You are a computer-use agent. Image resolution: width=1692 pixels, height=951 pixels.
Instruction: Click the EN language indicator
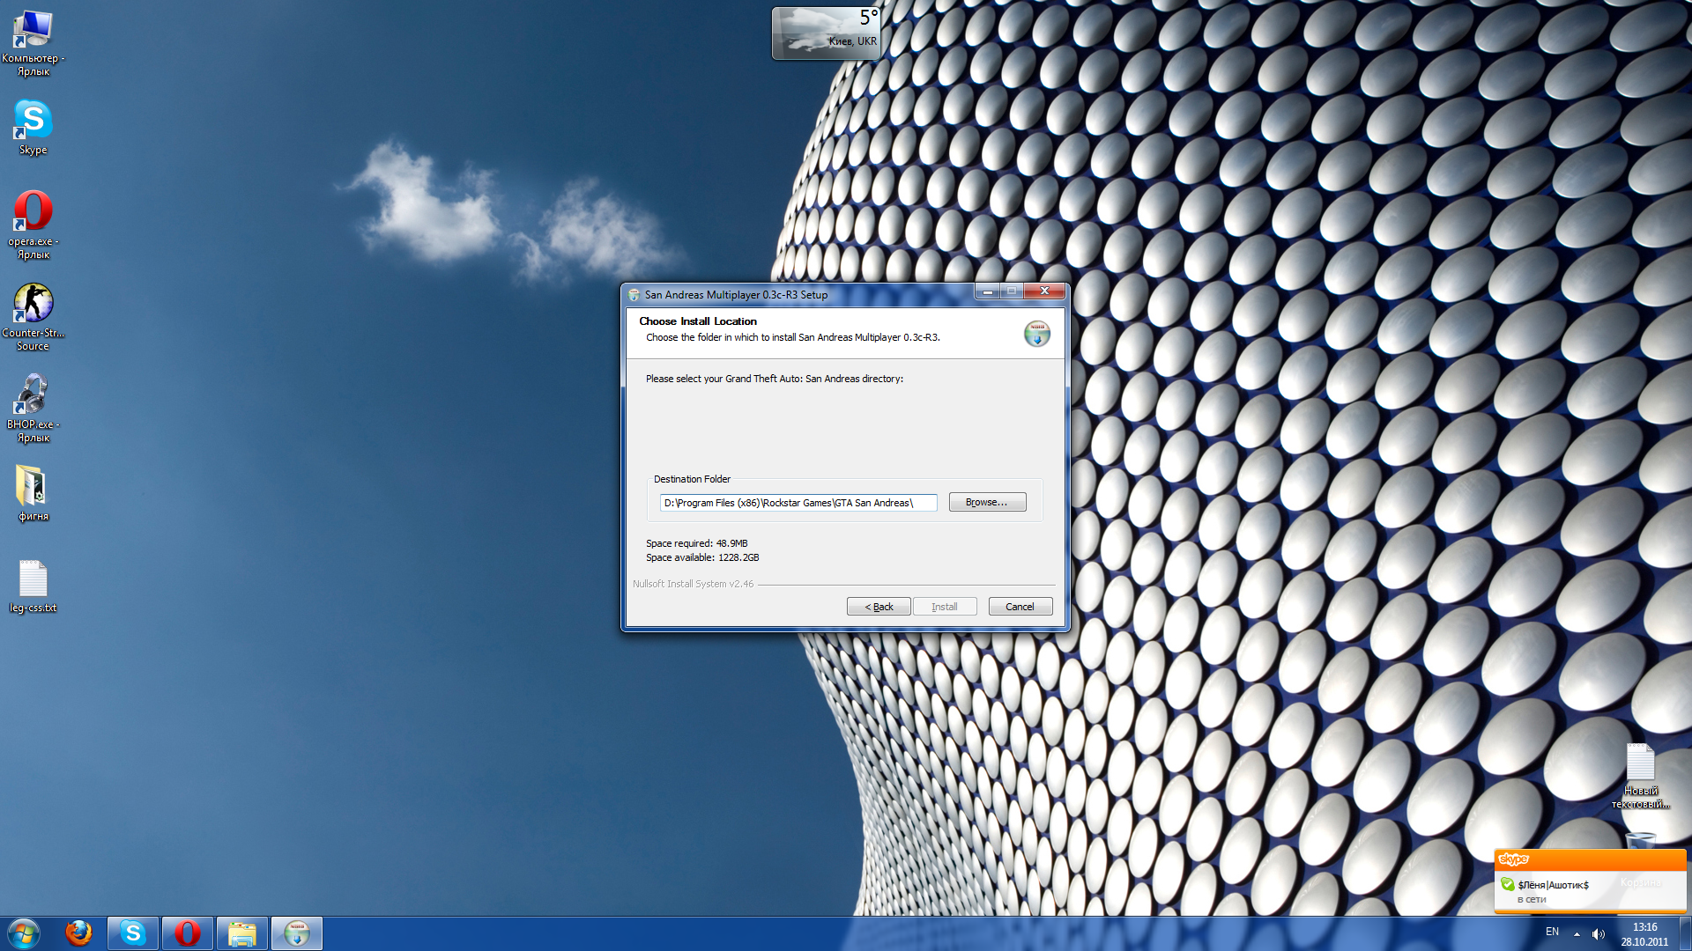[1552, 932]
